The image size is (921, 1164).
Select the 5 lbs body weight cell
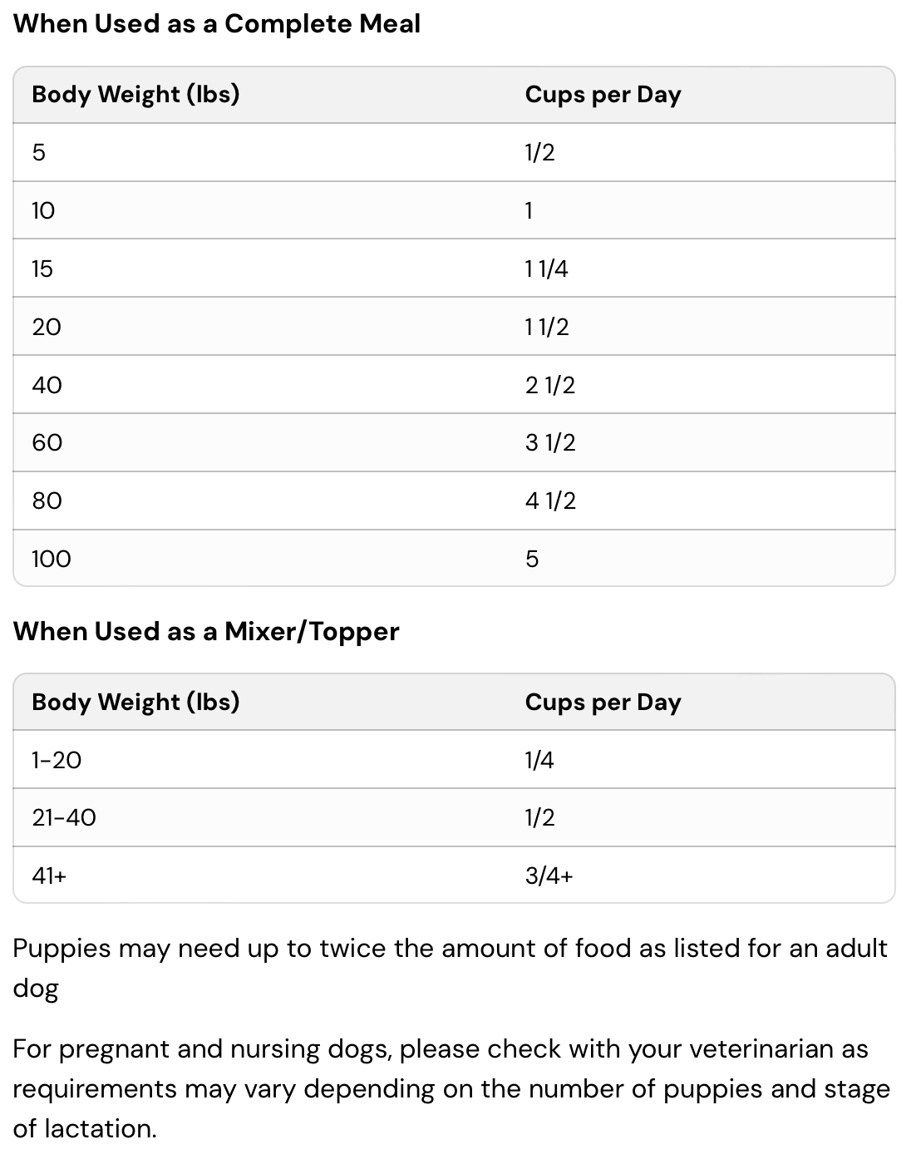point(39,153)
